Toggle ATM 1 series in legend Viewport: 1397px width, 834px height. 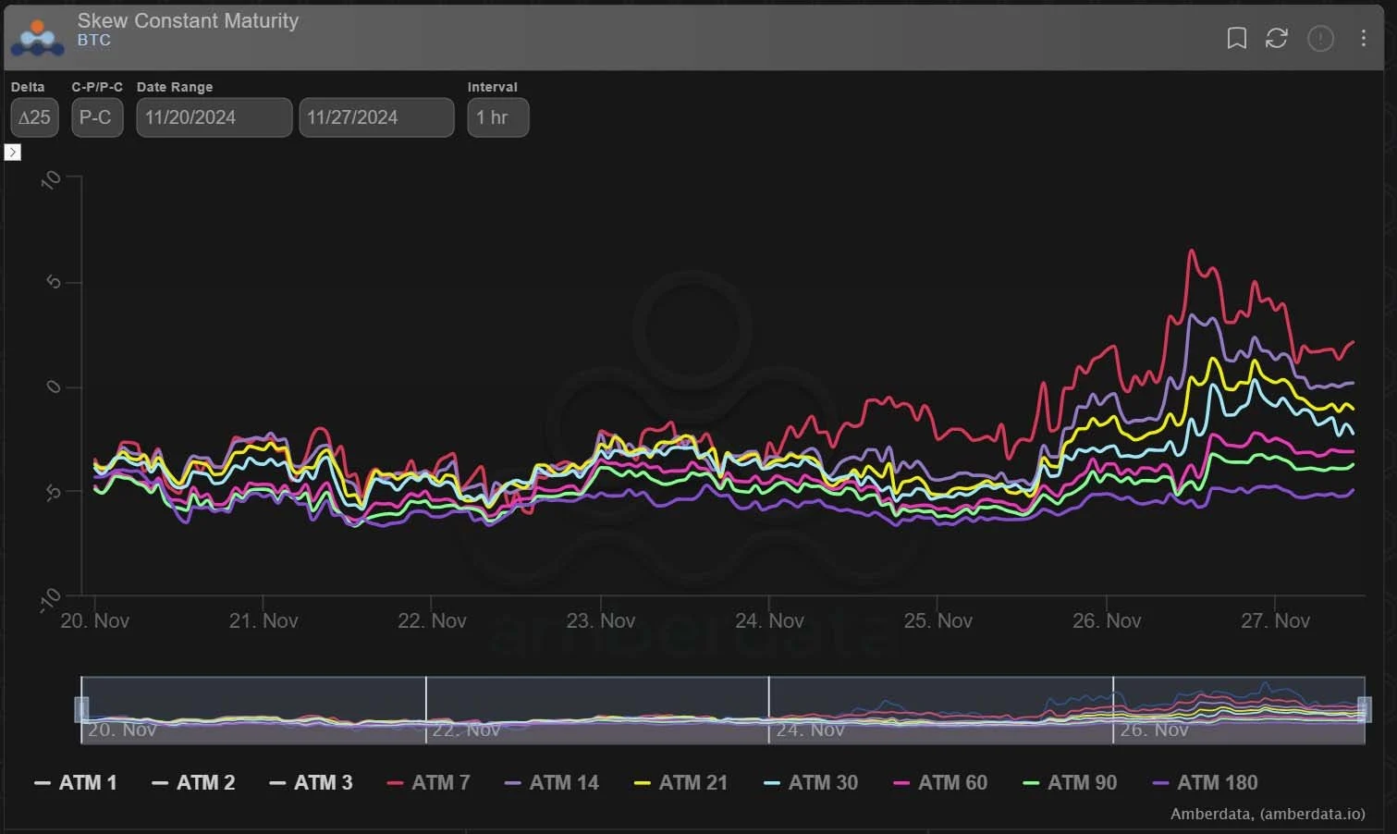tap(76, 782)
